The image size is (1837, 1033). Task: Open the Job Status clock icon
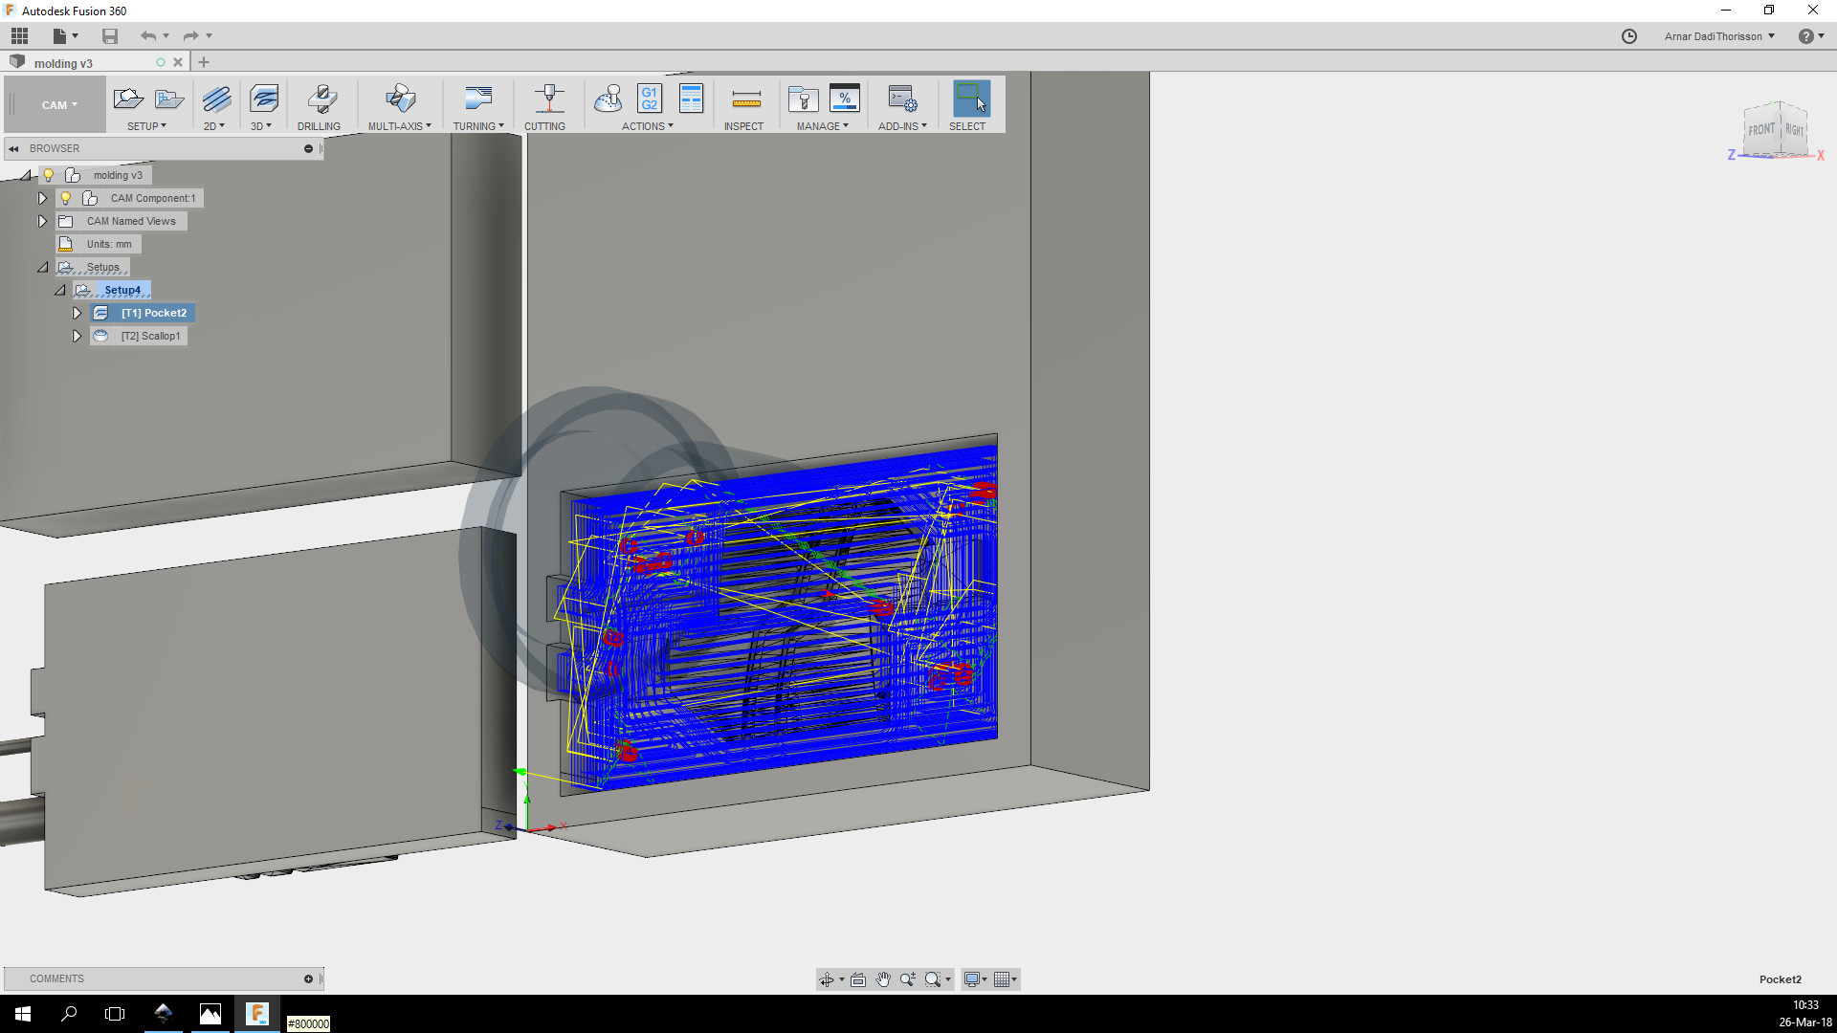(x=1629, y=36)
